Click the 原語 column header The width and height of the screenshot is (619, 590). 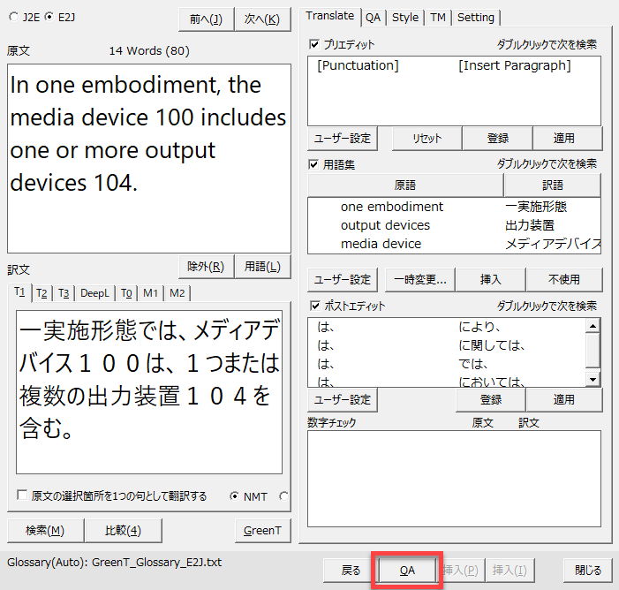405,185
